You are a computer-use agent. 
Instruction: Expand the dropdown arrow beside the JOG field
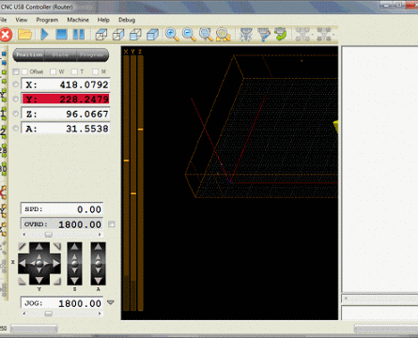click(x=111, y=302)
